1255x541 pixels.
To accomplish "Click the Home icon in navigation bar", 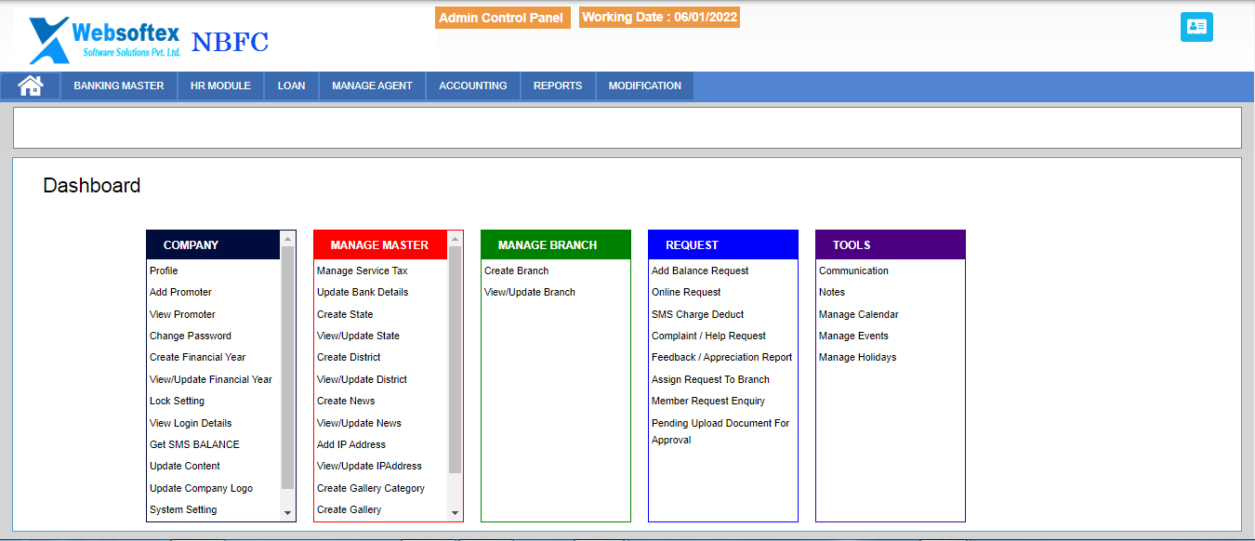I will coord(31,86).
